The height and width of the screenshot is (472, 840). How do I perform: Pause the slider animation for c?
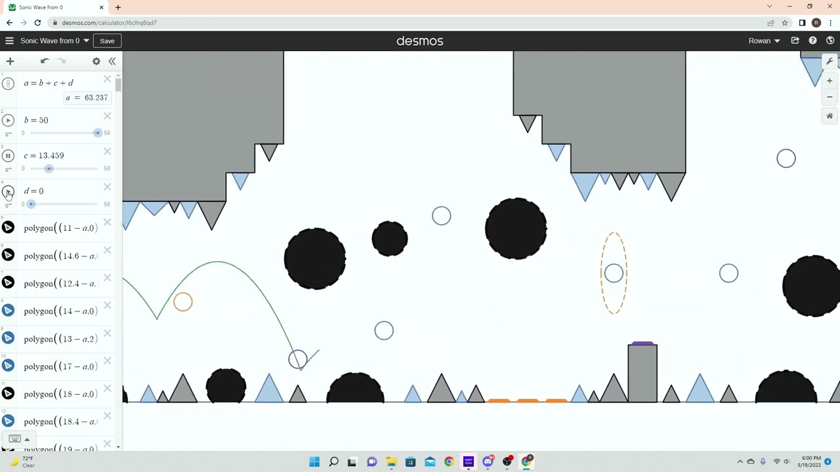[x=8, y=155]
